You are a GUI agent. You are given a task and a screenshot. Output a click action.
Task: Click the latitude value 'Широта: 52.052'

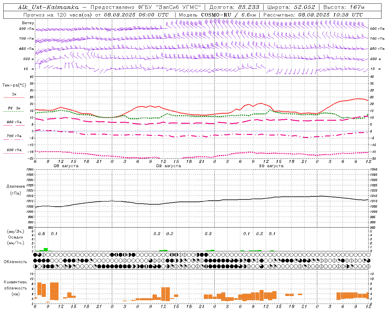(291, 7)
